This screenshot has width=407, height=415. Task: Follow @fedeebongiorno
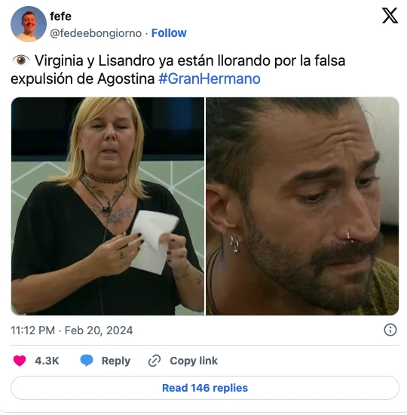[x=169, y=33]
